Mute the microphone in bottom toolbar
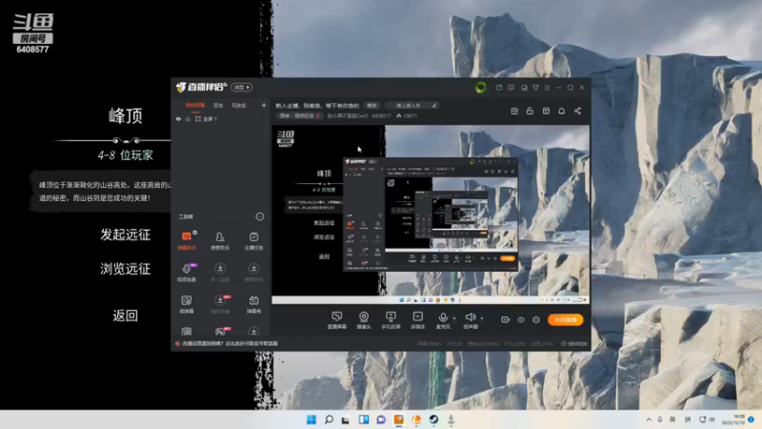This screenshot has width=762, height=429. click(x=443, y=320)
